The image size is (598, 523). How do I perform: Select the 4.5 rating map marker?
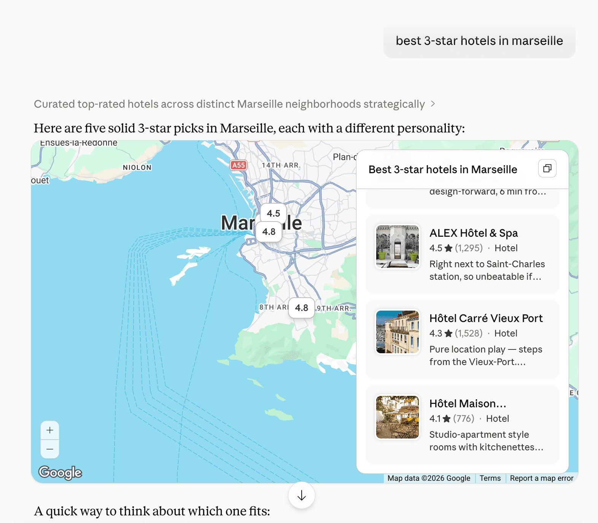pos(274,213)
